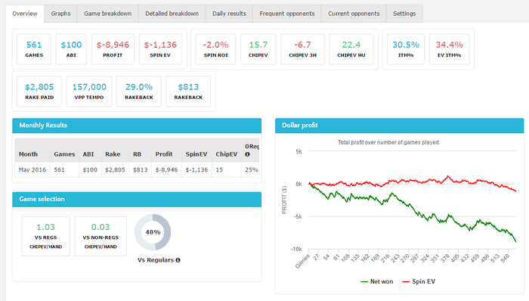529x301 pixels.
Task: Click the 29.0% Rakeback card
Action: click(139, 92)
